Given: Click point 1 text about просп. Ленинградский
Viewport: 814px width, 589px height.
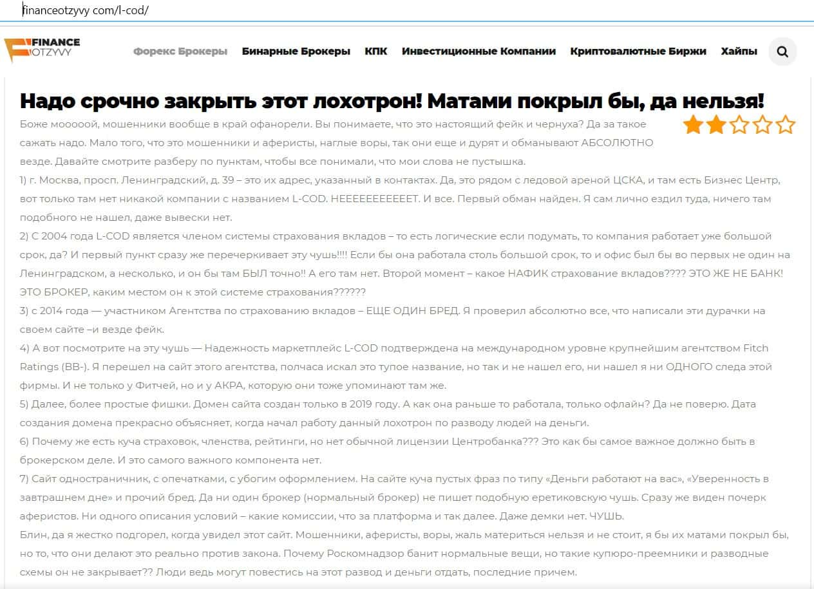Looking at the screenshot, I should (x=400, y=199).
